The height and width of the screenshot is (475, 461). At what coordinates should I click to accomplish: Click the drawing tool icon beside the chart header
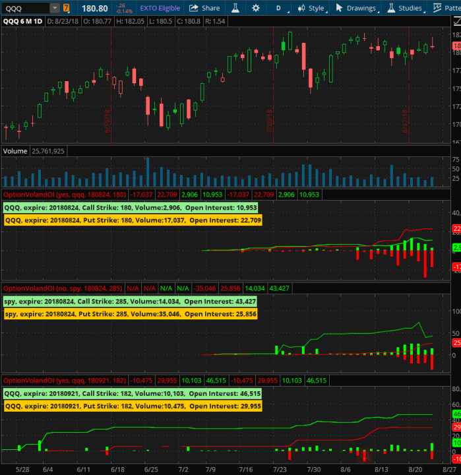(x=457, y=22)
